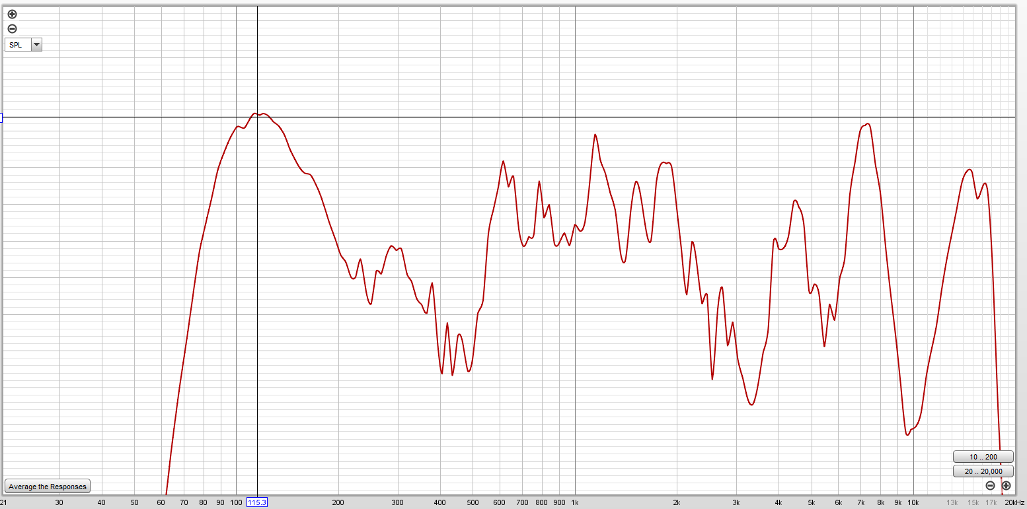Viewport: 1027px width, 509px height.
Task: Click the 700 frequency axis label
Action: pyautogui.click(x=523, y=503)
